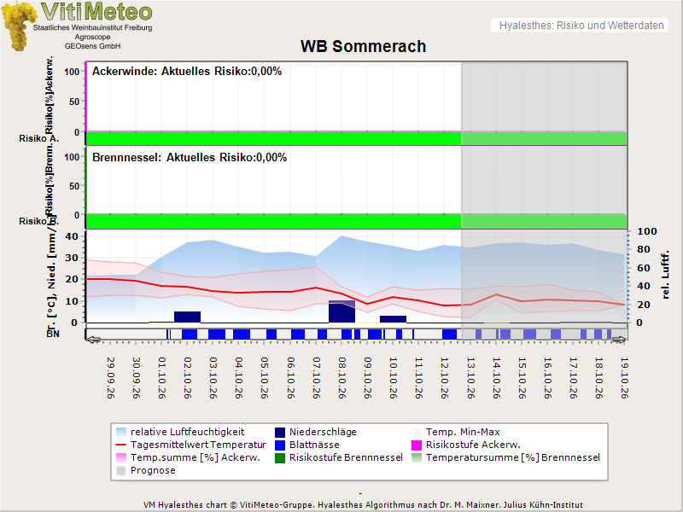
Task: Click the green Ackerwinde risk level bar
Action: coord(356,138)
